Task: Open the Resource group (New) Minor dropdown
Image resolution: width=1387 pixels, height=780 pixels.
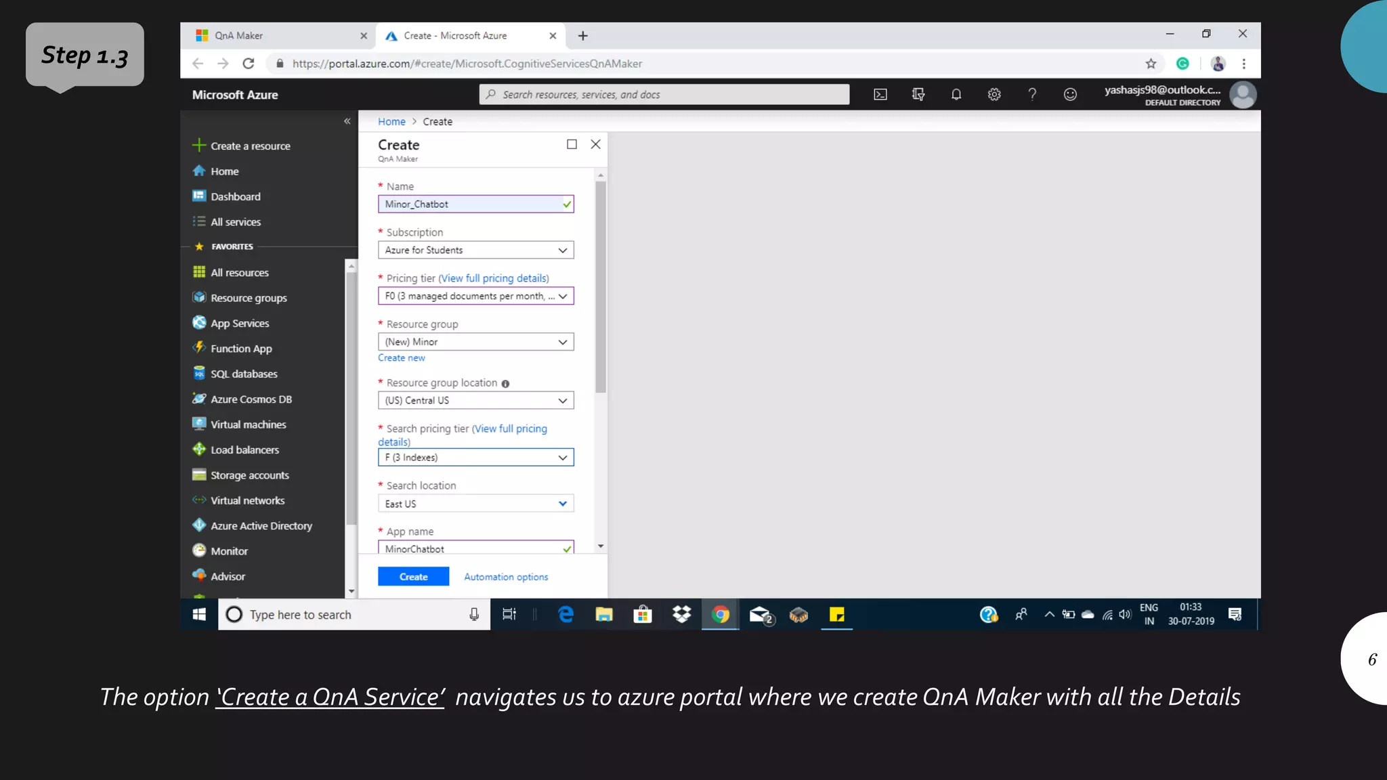Action: coord(476,342)
